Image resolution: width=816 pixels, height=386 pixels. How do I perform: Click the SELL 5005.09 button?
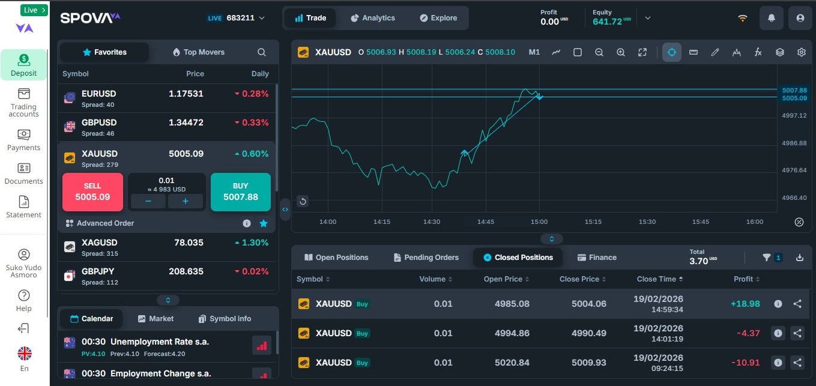[92, 192]
